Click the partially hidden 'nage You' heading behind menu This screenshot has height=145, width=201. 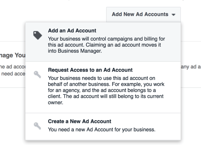click(13, 55)
